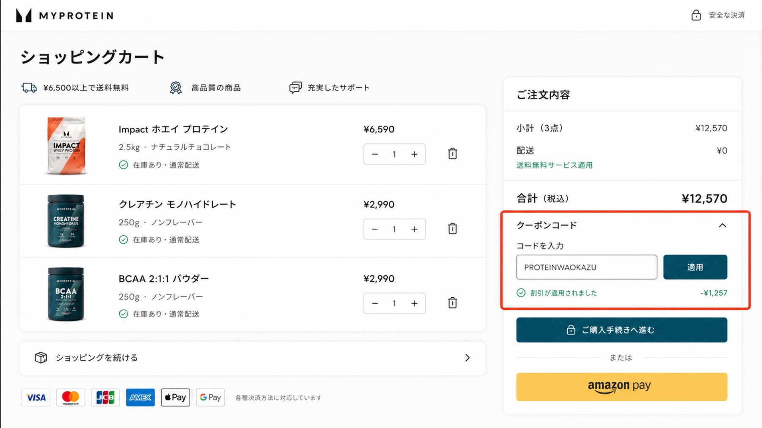Screen dimensions: 762x428
Task: Click the total ¥12,570 amount in bold
Action: (704, 198)
